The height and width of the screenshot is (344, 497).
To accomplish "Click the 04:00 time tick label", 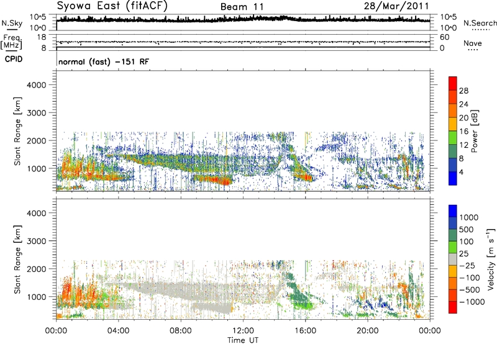I will point(118,331).
